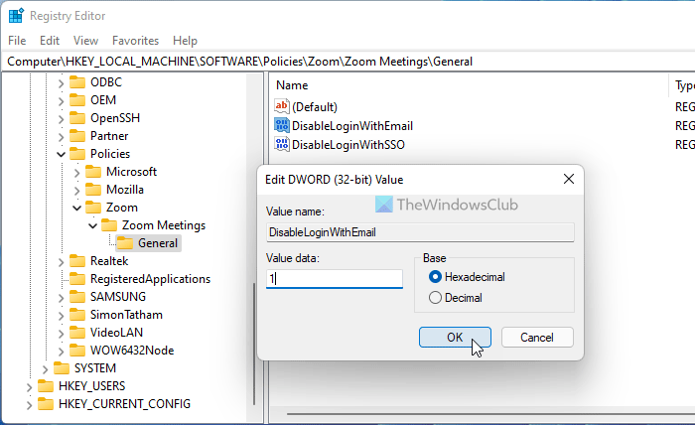Image resolution: width=695 pixels, height=425 pixels.
Task: Select the HKEY_CURRENT_CONFIG folder icon
Action: pyautogui.click(x=46, y=404)
